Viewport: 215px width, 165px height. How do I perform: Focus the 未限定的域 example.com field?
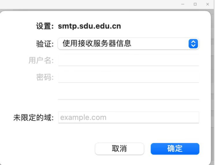(x=129, y=118)
